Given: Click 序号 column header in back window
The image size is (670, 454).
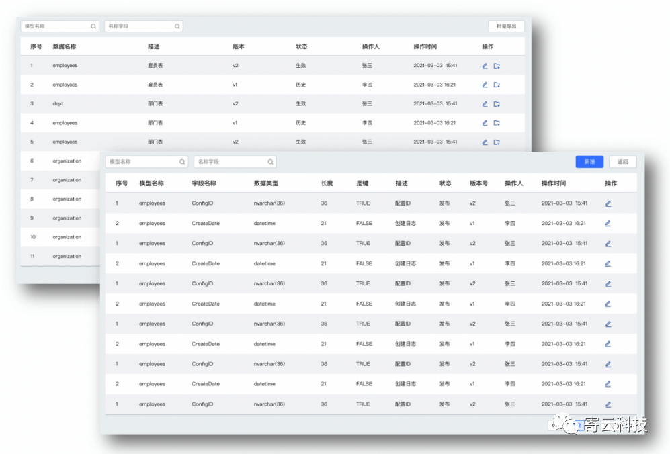Looking at the screenshot, I should click(x=36, y=46).
